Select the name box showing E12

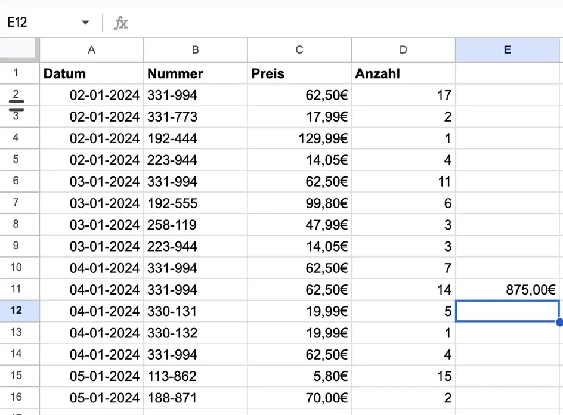point(36,22)
